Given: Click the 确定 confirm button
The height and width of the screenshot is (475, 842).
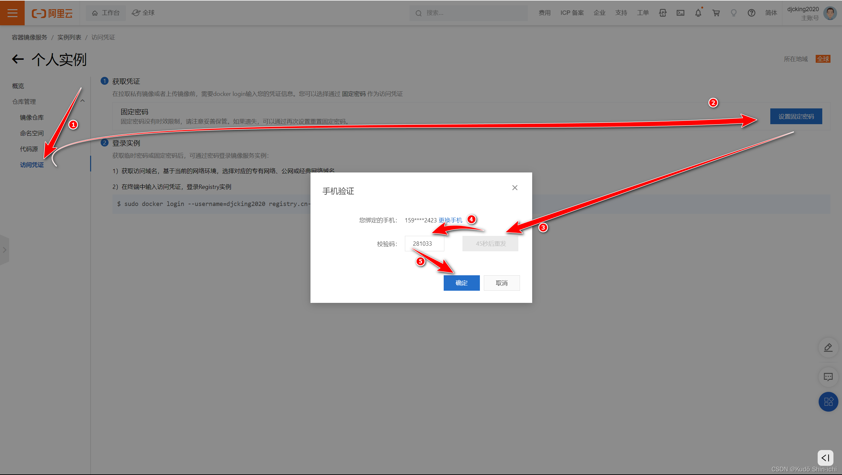Looking at the screenshot, I should [461, 283].
